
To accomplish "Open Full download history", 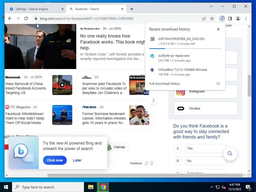I will tap(164, 83).
